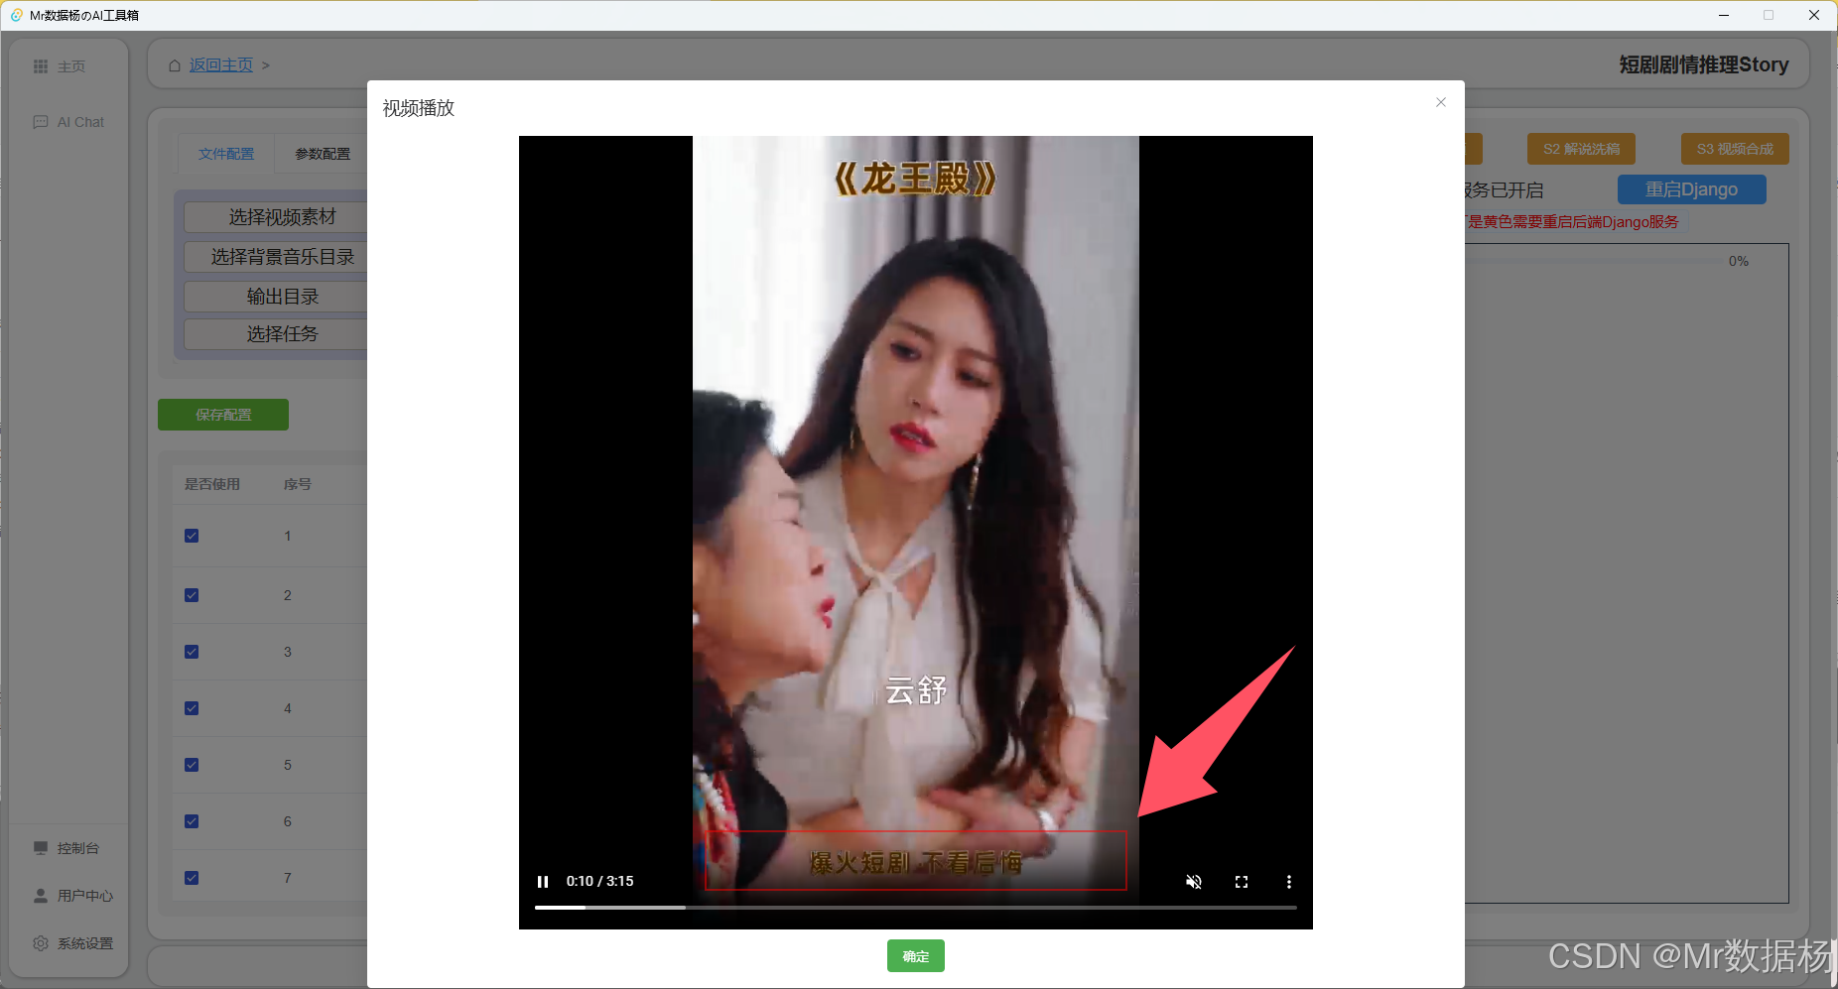The height and width of the screenshot is (989, 1838).
Task: Follow the 返回主页 link
Action: (221, 65)
